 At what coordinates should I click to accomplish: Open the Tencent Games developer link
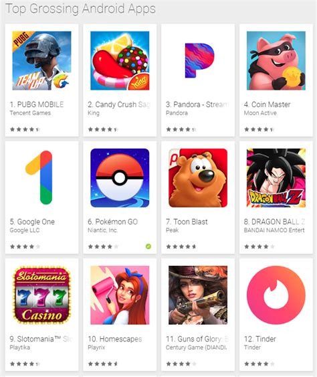[30, 113]
